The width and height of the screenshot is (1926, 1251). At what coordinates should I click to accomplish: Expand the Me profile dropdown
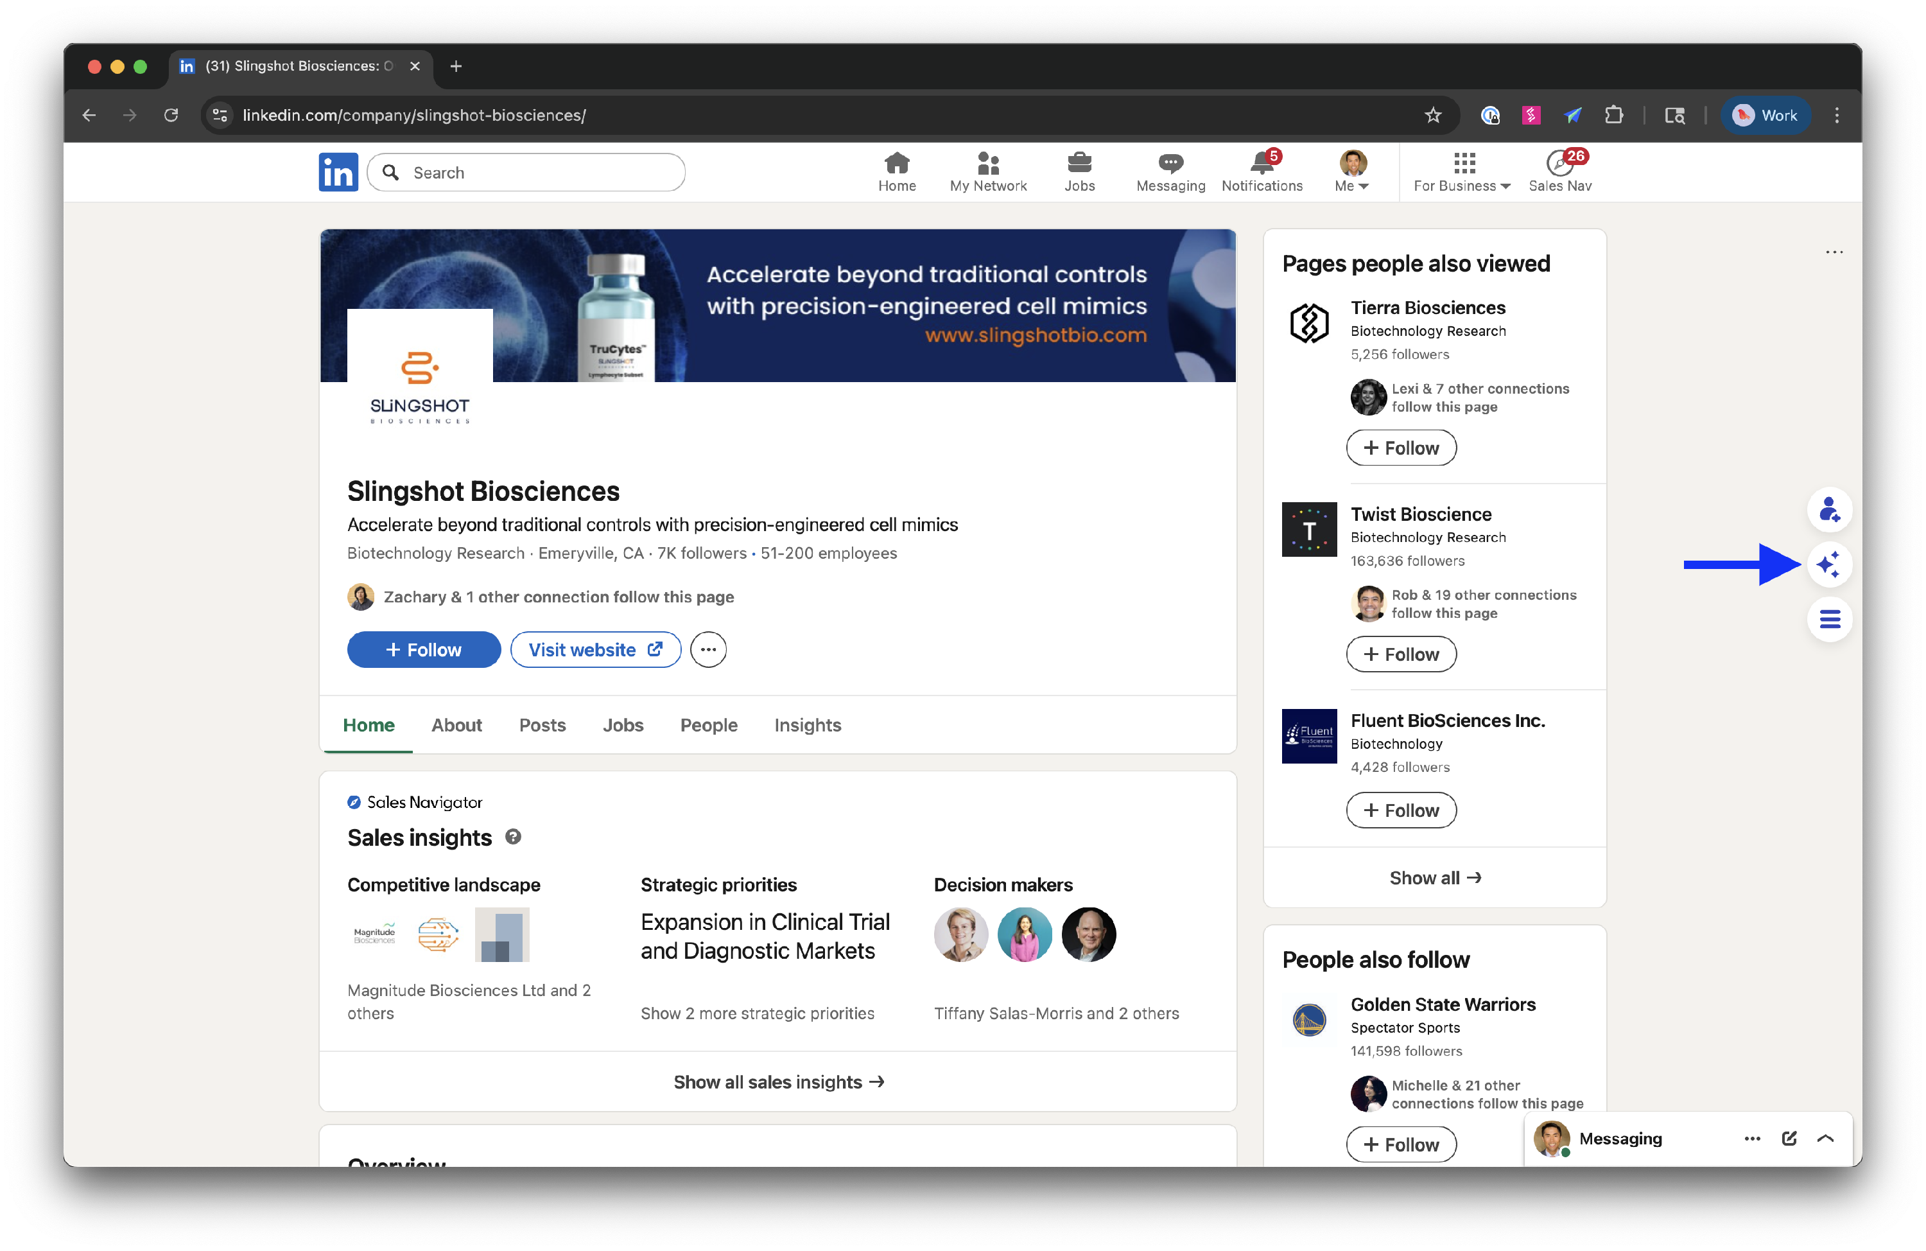point(1351,173)
